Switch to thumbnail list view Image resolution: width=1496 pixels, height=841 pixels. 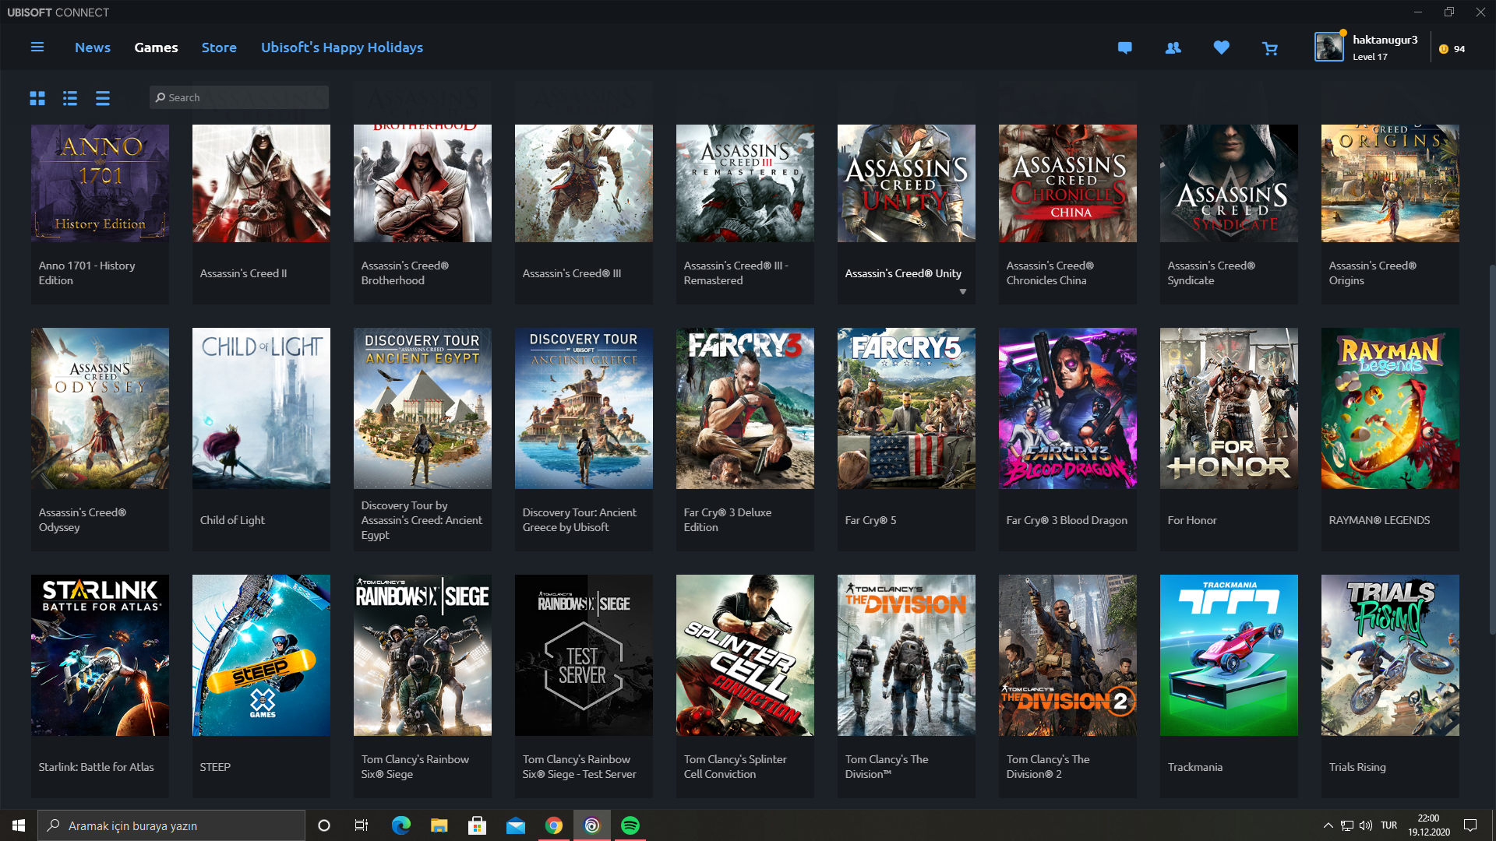tap(70, 98)
